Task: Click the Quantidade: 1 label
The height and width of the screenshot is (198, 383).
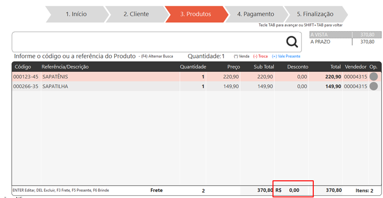Action: [x=206, y=56]
